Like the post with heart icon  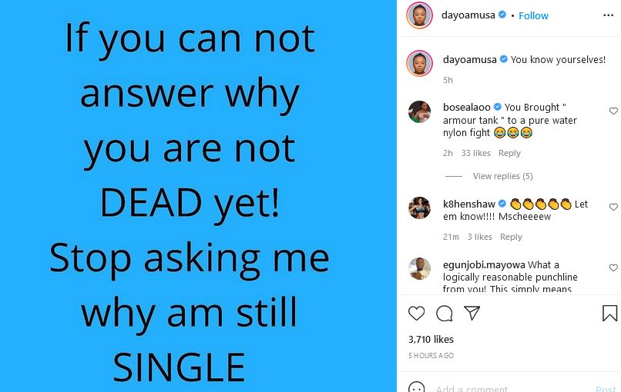(416, 314)
